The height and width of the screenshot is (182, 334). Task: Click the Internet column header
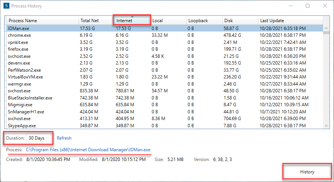point(132,21)
